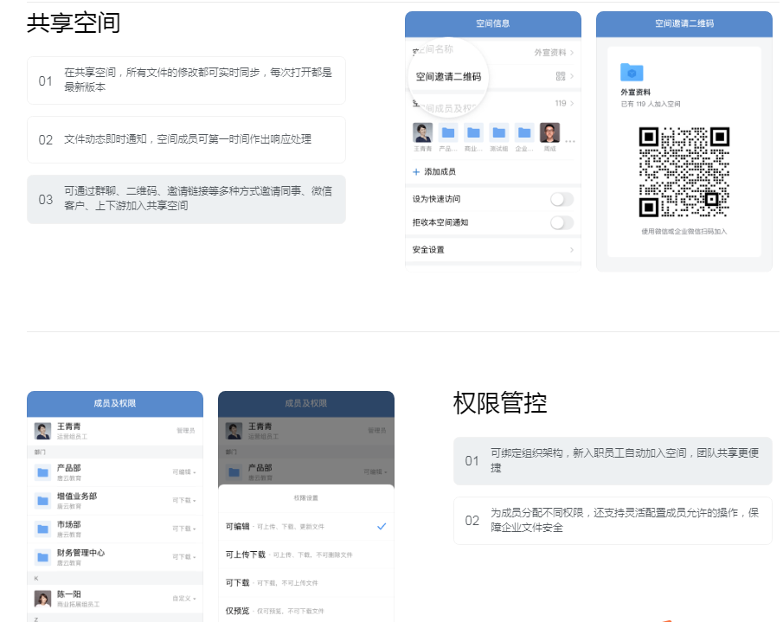Click the 添加成员 link text

point(440,172)
